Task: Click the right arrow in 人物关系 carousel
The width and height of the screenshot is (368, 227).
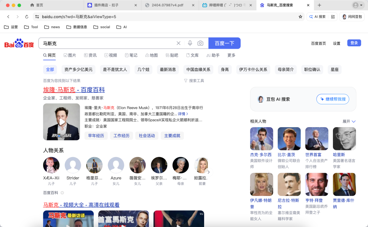Action: (x=209, y=172)
